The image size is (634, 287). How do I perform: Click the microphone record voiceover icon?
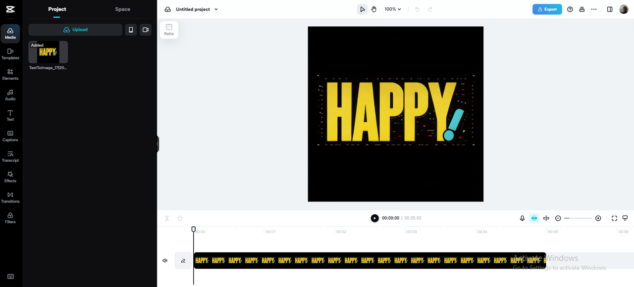[x=522, y=218]
